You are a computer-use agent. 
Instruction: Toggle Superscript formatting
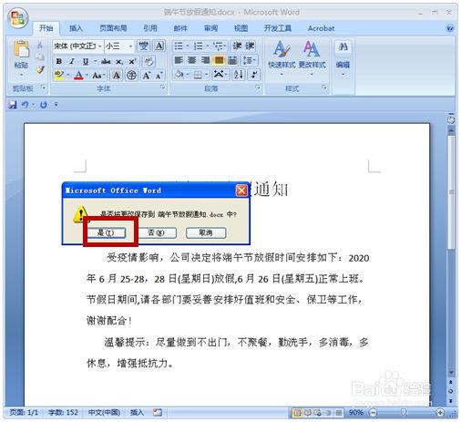click(132, 62)
